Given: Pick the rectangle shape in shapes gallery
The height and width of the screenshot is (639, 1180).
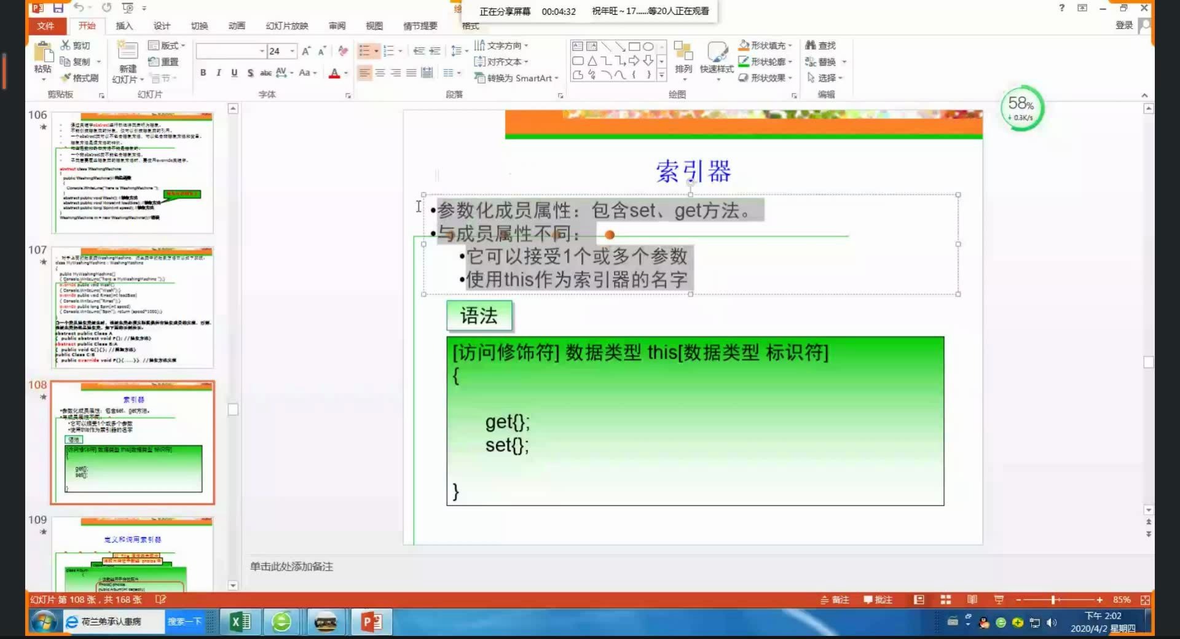Looking at the screenshot, I should pos(634,46).
